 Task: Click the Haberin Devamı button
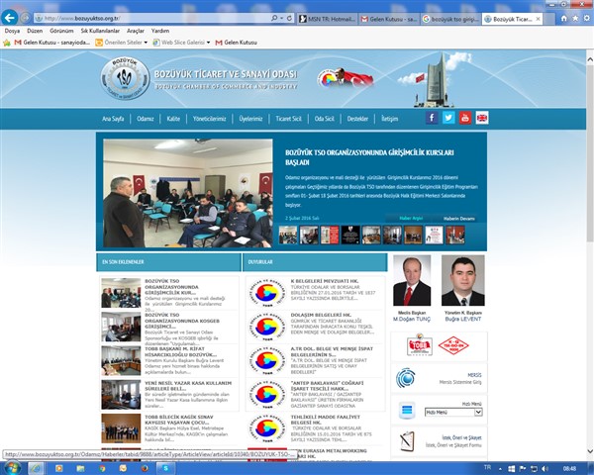click(458, 219)
